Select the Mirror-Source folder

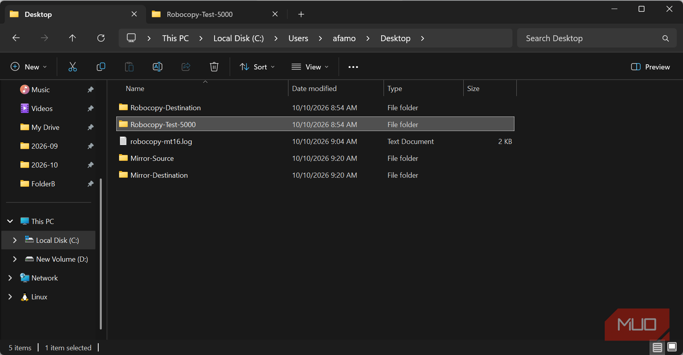click(x=315, y=158)
